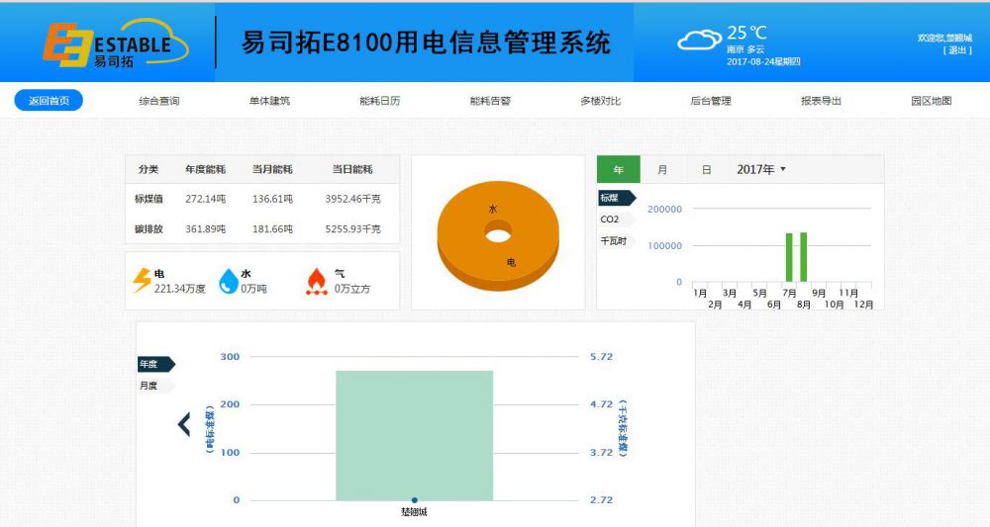990x527 pixels.
Task: Click the gas flame icon
Action: click(316, 281)
